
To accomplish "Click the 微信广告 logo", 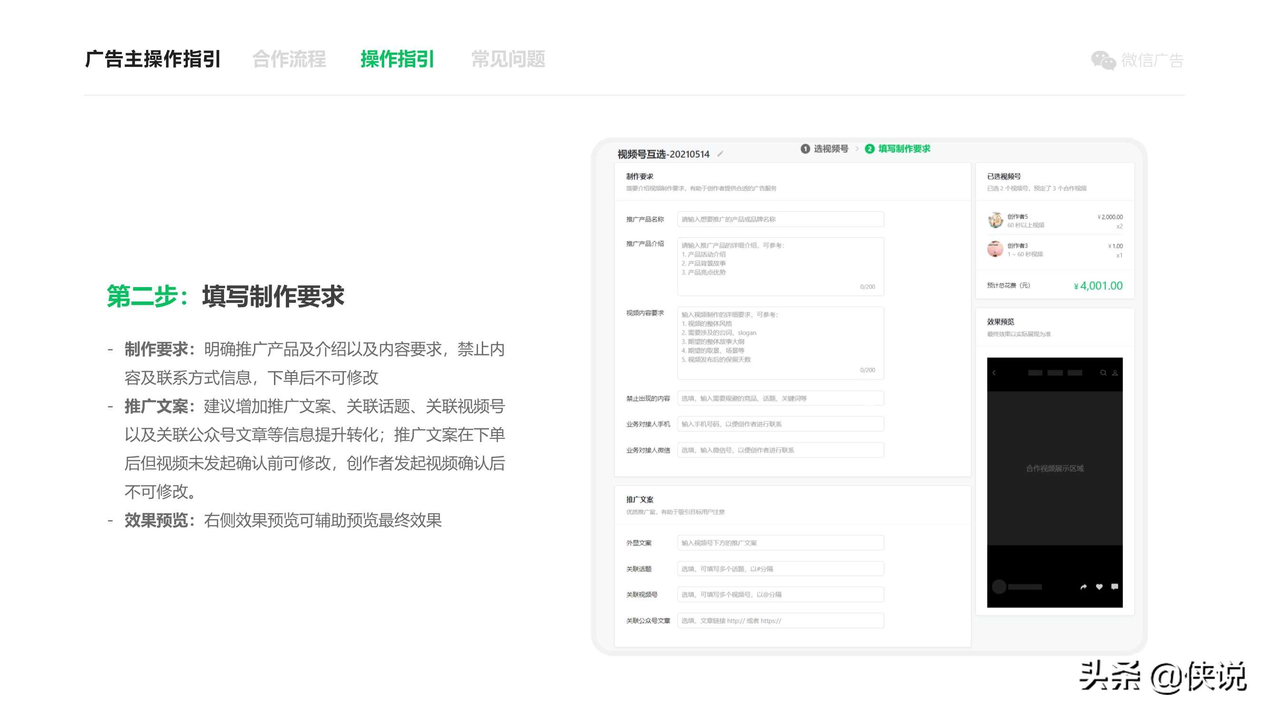I will 1137,60.
